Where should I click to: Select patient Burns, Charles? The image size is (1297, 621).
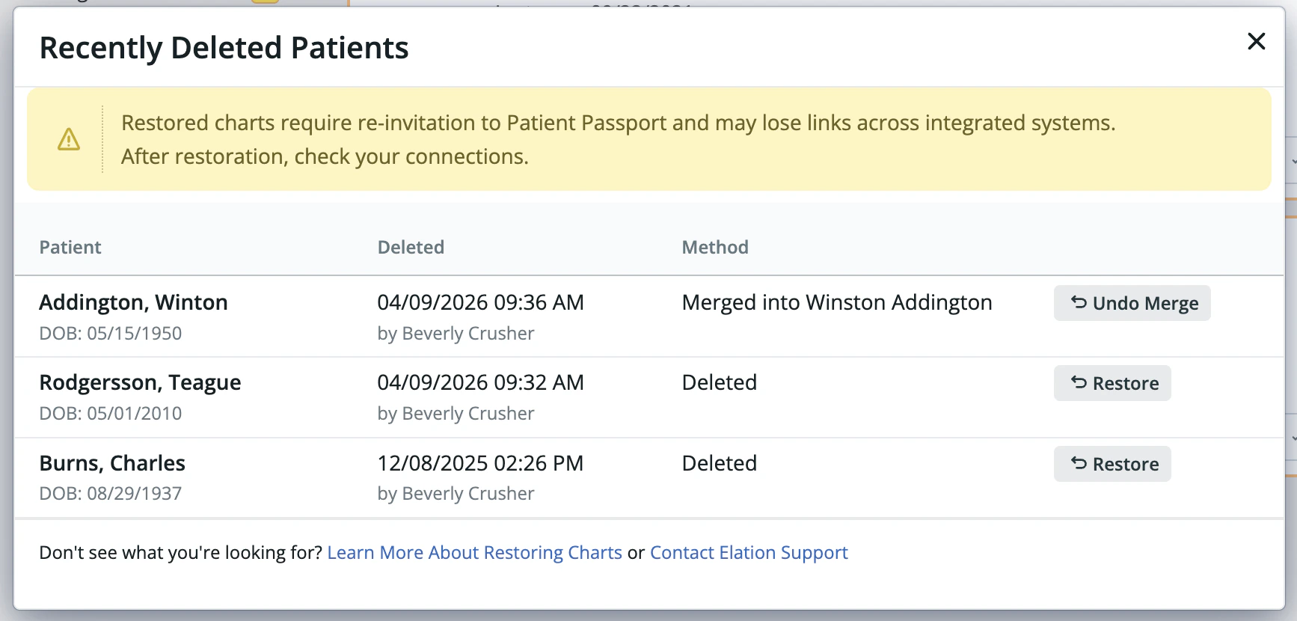click(112, 462)
